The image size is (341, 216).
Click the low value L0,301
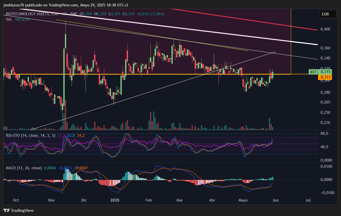point(114,14)
